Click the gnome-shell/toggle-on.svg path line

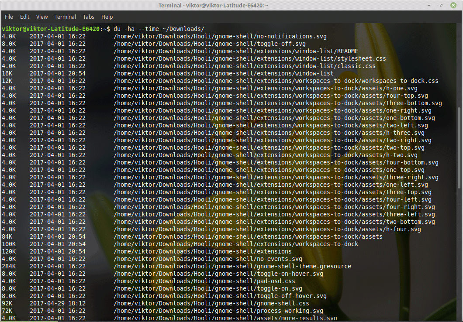pos(208,288)
